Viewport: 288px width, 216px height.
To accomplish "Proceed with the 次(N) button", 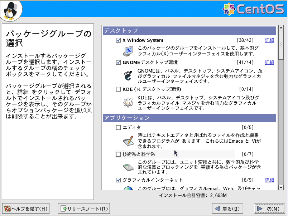I will coord(269,208).
